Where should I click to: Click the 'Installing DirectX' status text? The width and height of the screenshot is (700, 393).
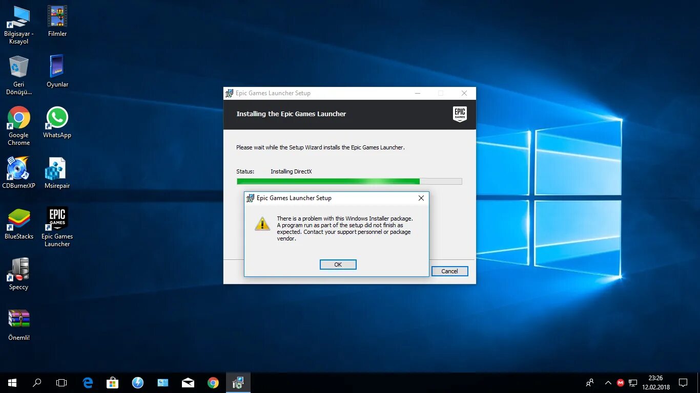click(291, 171)
